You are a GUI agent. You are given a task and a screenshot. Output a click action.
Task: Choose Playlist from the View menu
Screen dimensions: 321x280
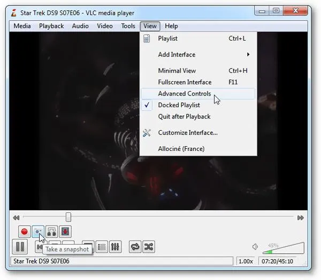tap(198, 38)
